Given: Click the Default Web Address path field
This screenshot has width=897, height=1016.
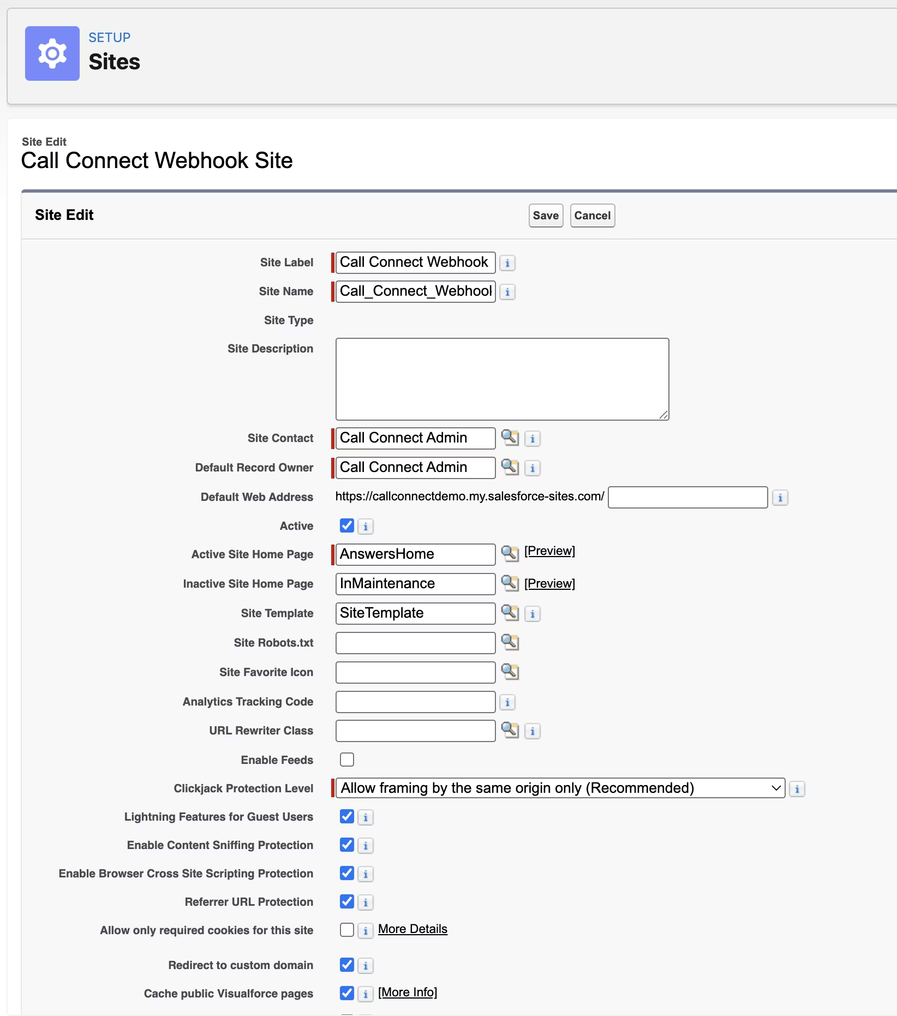Looking at the screenshot, I should click(688, 497).
